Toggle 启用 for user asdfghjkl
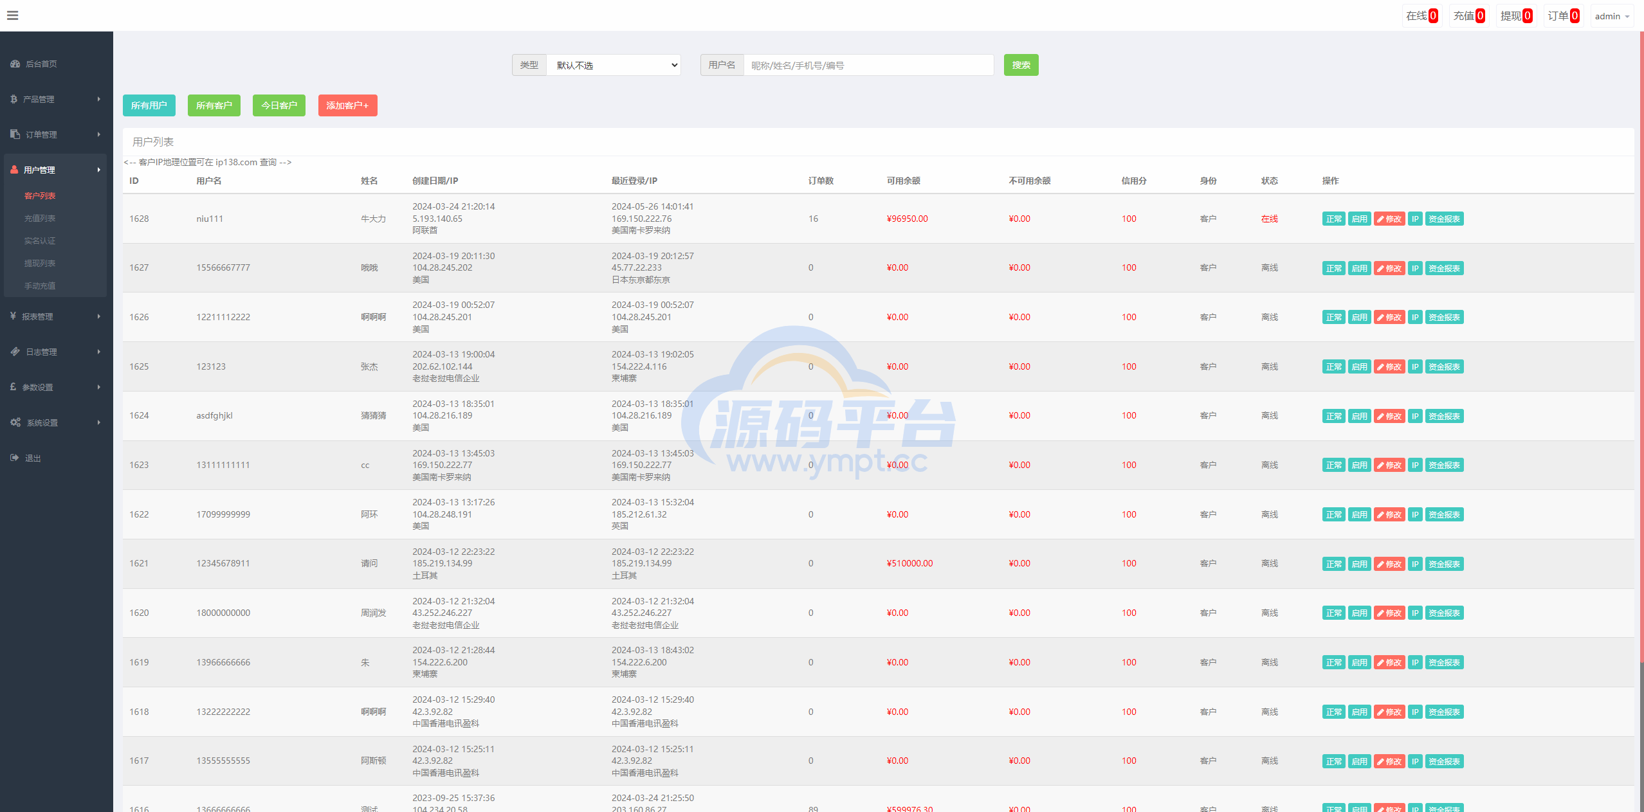 1359,416
